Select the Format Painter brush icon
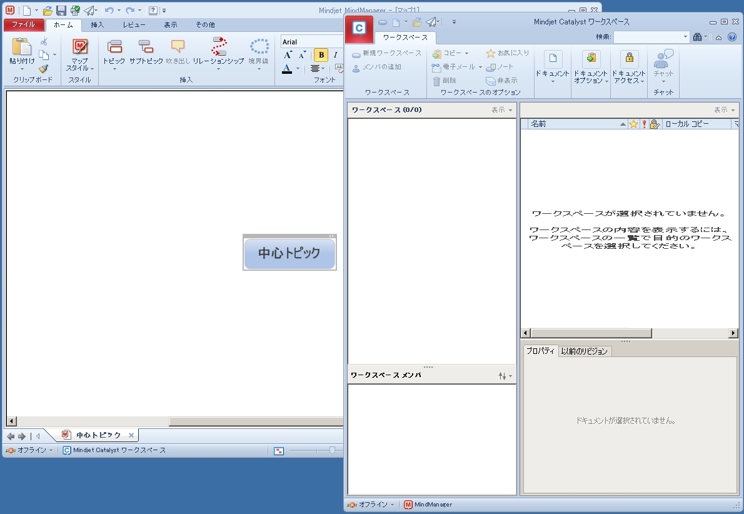This screenshot has width=744, height=514. click(x=44, y=68)
